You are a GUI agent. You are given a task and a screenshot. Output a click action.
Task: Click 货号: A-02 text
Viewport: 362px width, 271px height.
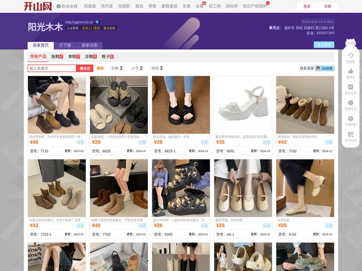pyautogui.click(x=287, y=234)
